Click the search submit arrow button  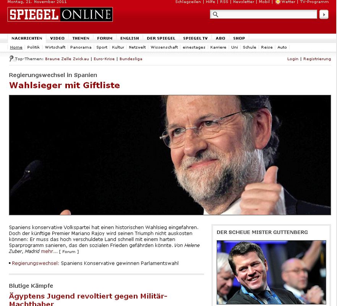point(324,15)
